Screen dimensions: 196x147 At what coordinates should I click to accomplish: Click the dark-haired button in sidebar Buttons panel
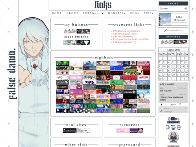tap(180, 42)
